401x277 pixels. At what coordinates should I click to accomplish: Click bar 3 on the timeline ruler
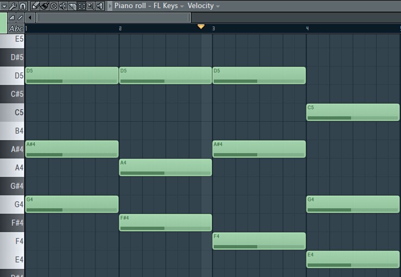[214, 29]
